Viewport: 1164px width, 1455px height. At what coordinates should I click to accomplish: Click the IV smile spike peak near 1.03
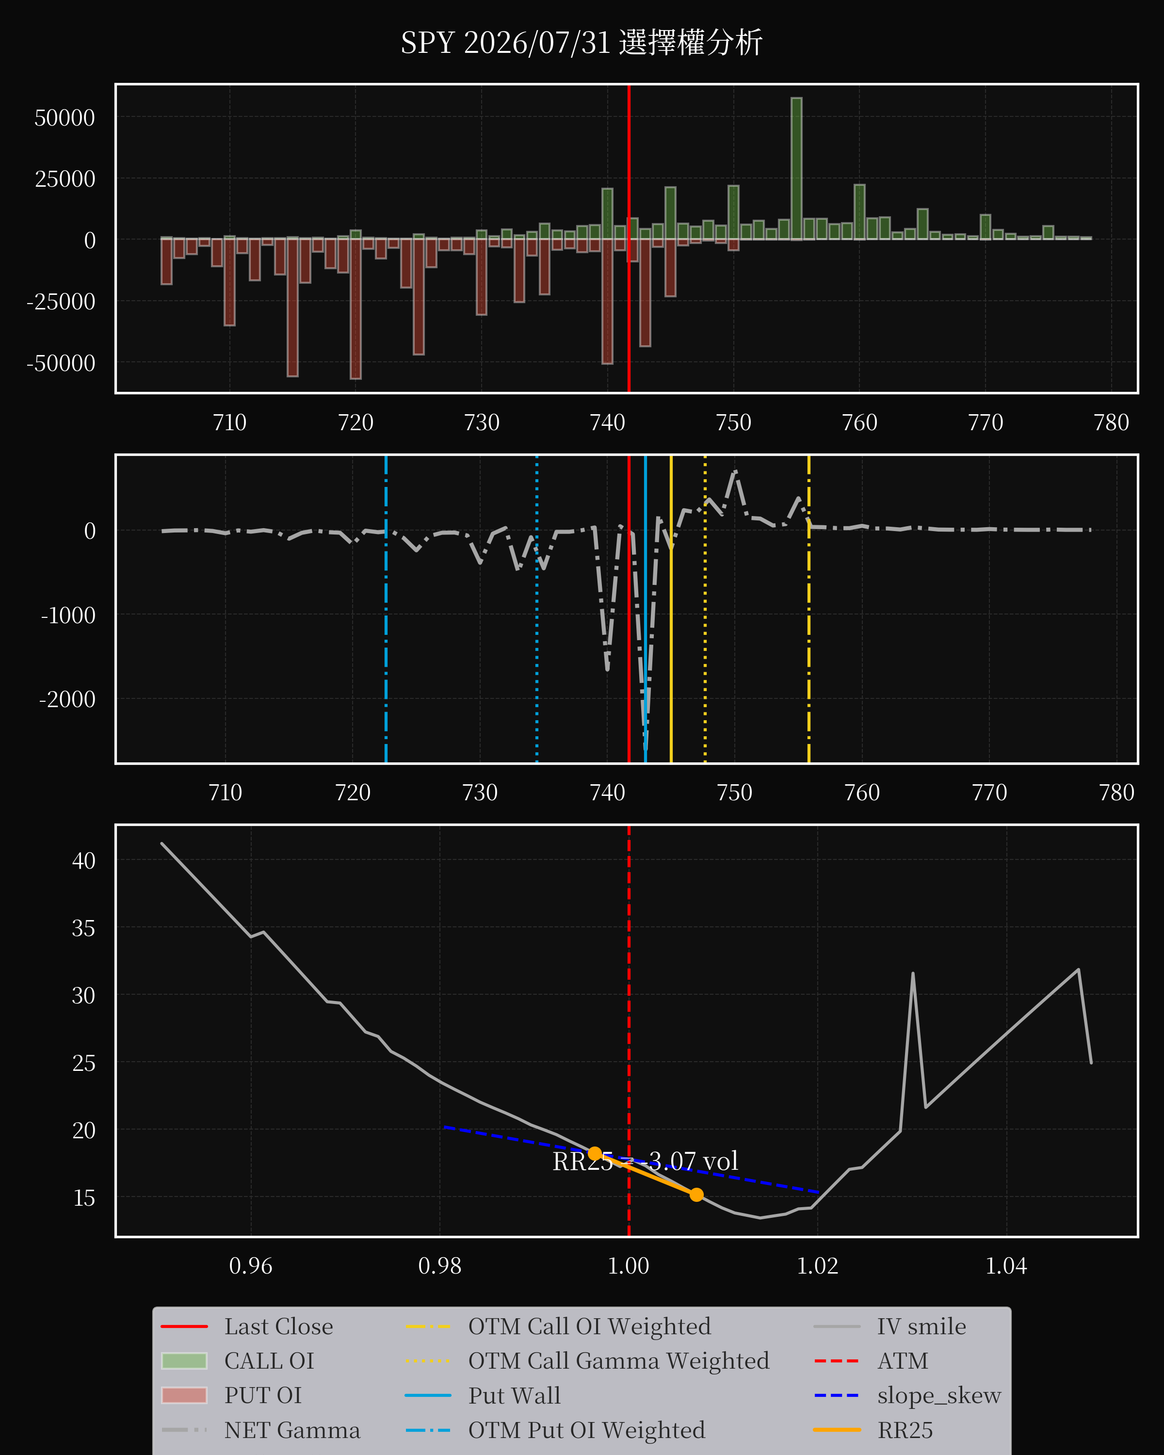(913, 974)
